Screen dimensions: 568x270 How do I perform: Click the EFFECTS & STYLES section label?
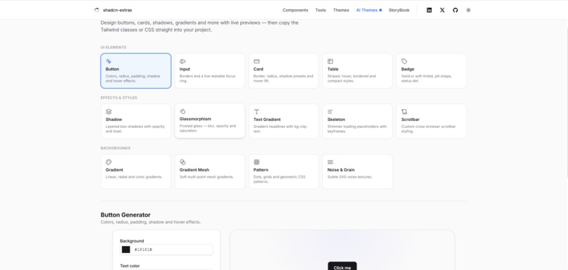pyautogui.click(x=119, y=98)
